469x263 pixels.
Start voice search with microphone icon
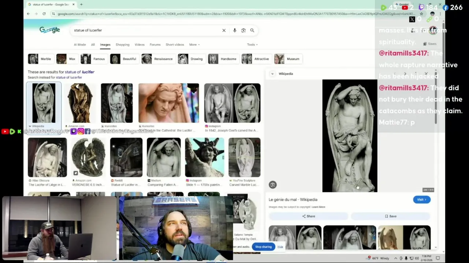(234, 30)
